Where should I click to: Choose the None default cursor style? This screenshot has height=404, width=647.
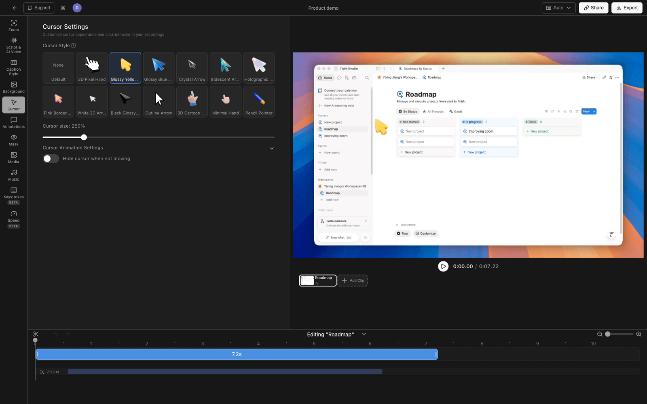58,68
